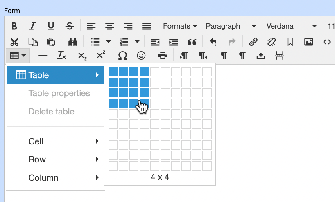Open the Paragraph block format dropdown

coord(231,26)
